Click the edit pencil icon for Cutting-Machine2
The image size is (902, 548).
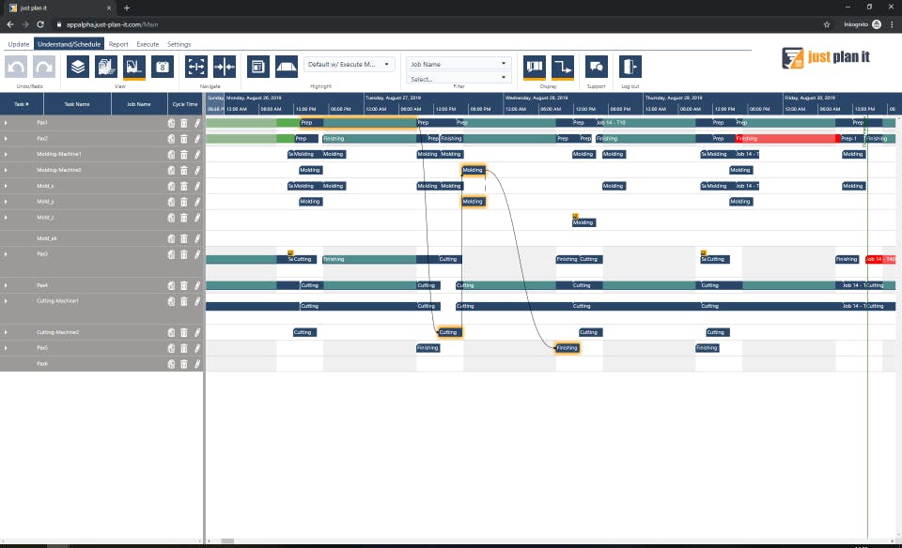pyautogui.click(x=197, y=332)
